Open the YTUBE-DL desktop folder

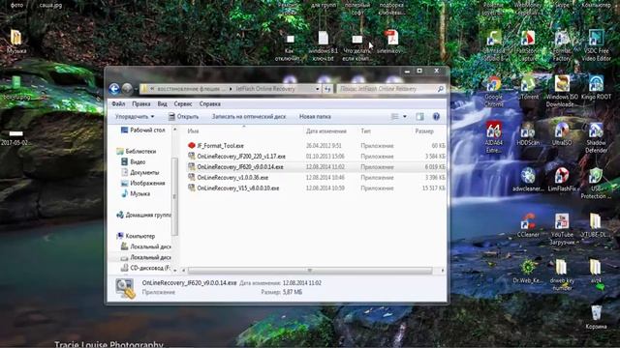pos(596,225)
